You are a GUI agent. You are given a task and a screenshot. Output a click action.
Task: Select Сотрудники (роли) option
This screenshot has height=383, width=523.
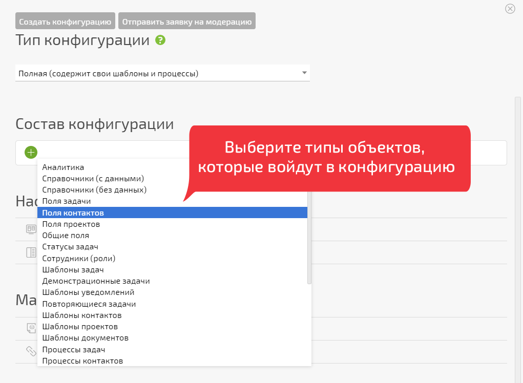click(x=173, y=259)
